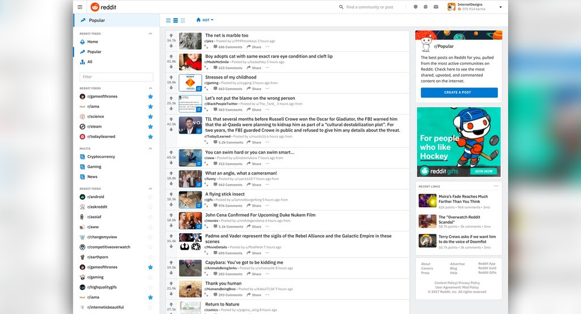Open the mail inbox envelope icon
The image size is (581, 314).
(x=436, y=7)
